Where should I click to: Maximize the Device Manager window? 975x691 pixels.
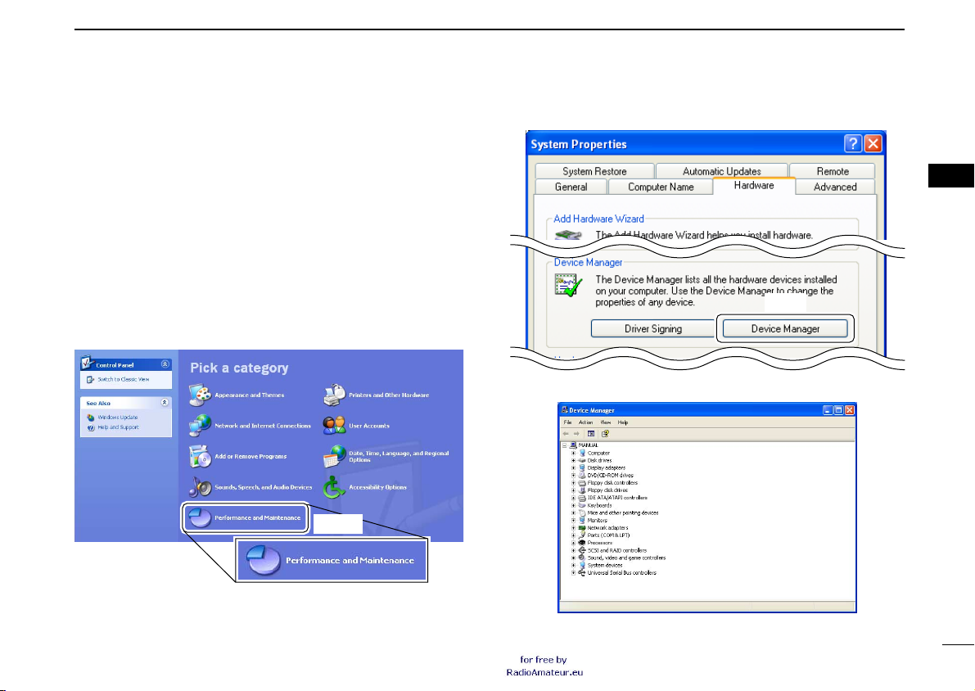pyautogui.click(x=838, y=410)
